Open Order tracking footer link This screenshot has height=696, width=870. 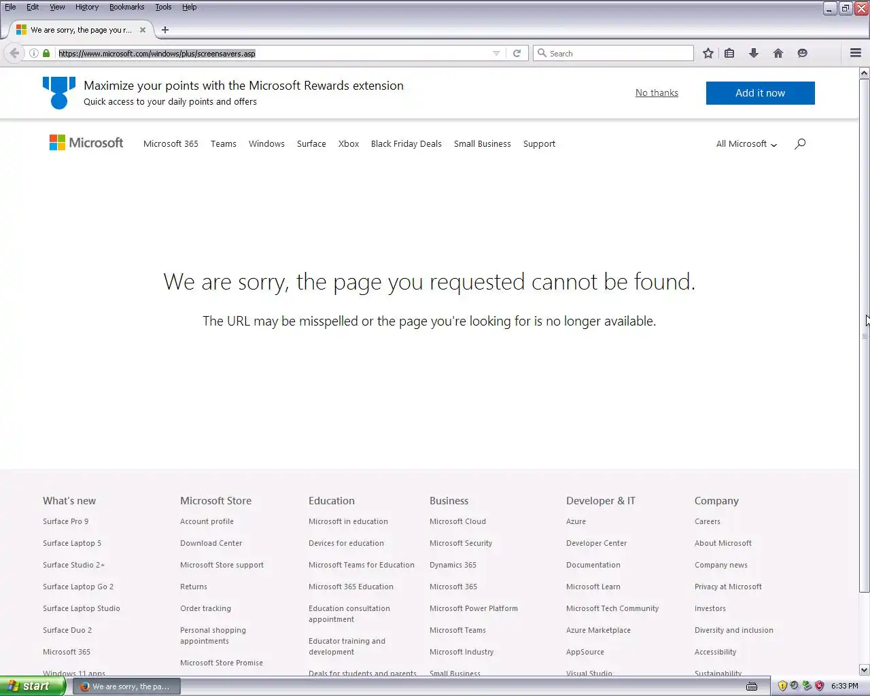[x=205, y=608]
